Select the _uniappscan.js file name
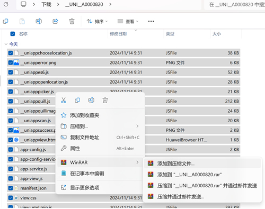265x209 pixels. coord(36,121)
